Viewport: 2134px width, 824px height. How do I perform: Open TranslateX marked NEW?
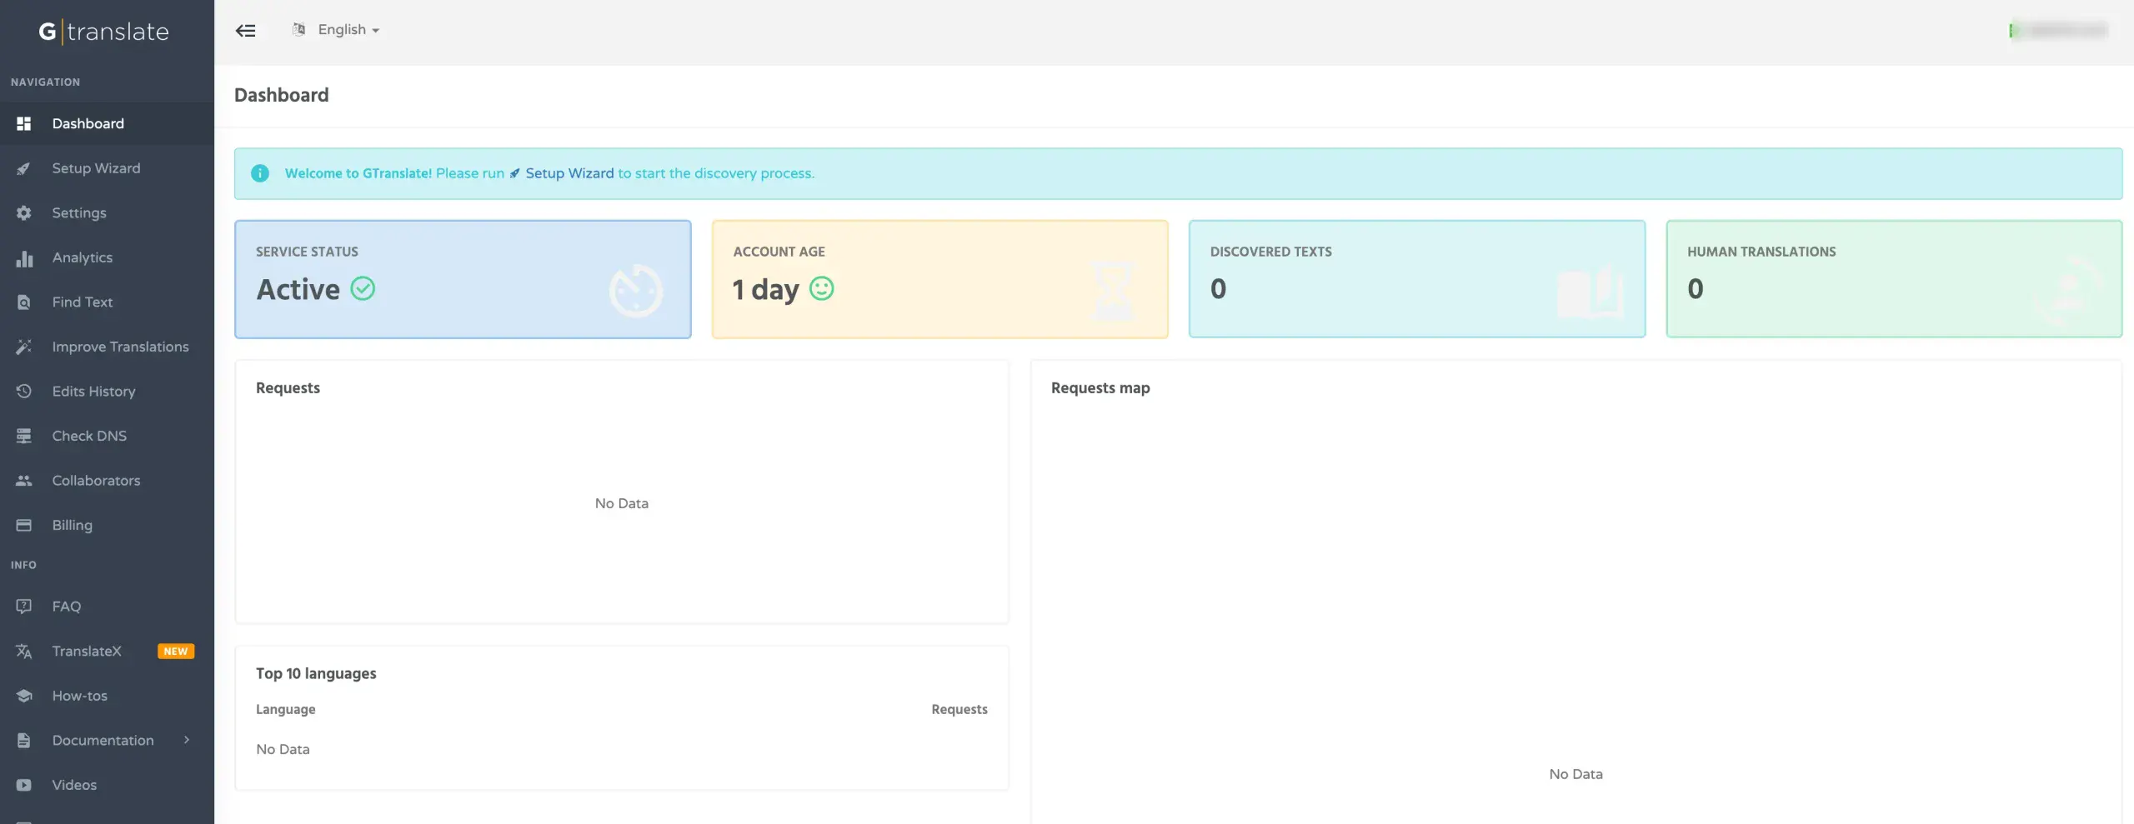87,651
